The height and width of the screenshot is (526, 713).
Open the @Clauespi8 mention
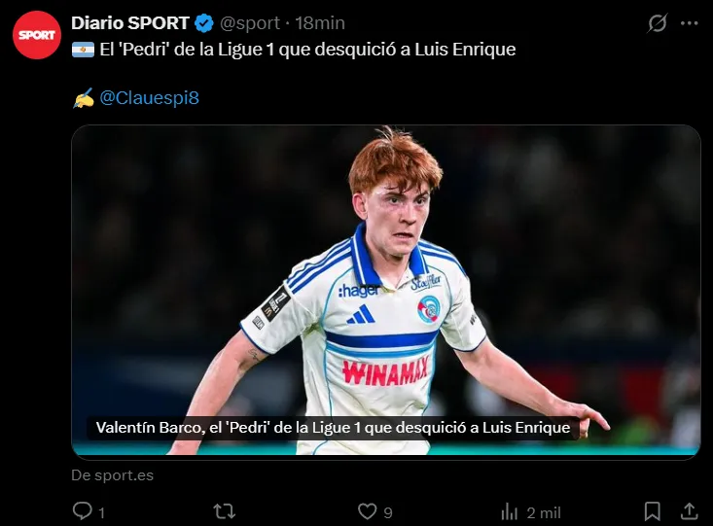pyautogui.click(x=149, y=98)
